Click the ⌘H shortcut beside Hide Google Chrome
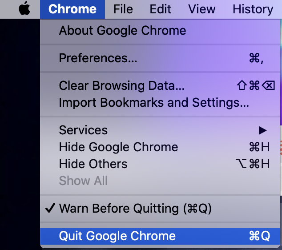The width and height of the screenshot is (282, 250). pyautogui.click(x=259, y=147)
